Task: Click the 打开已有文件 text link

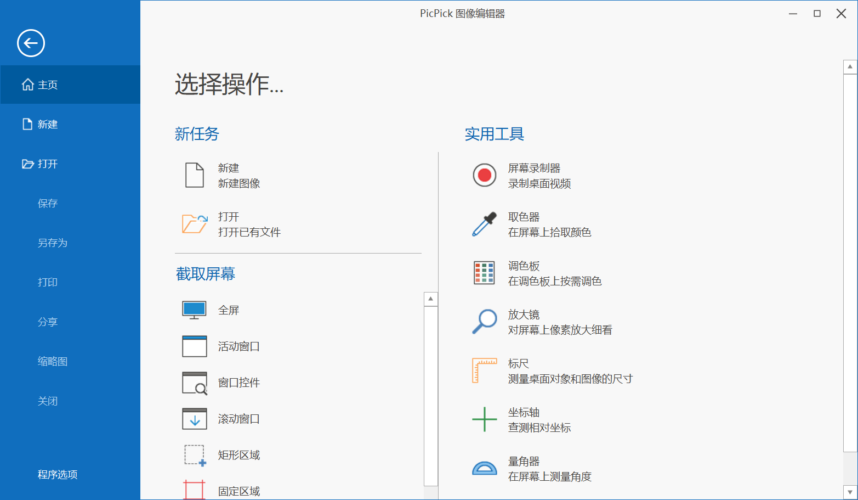Action: 249,232
